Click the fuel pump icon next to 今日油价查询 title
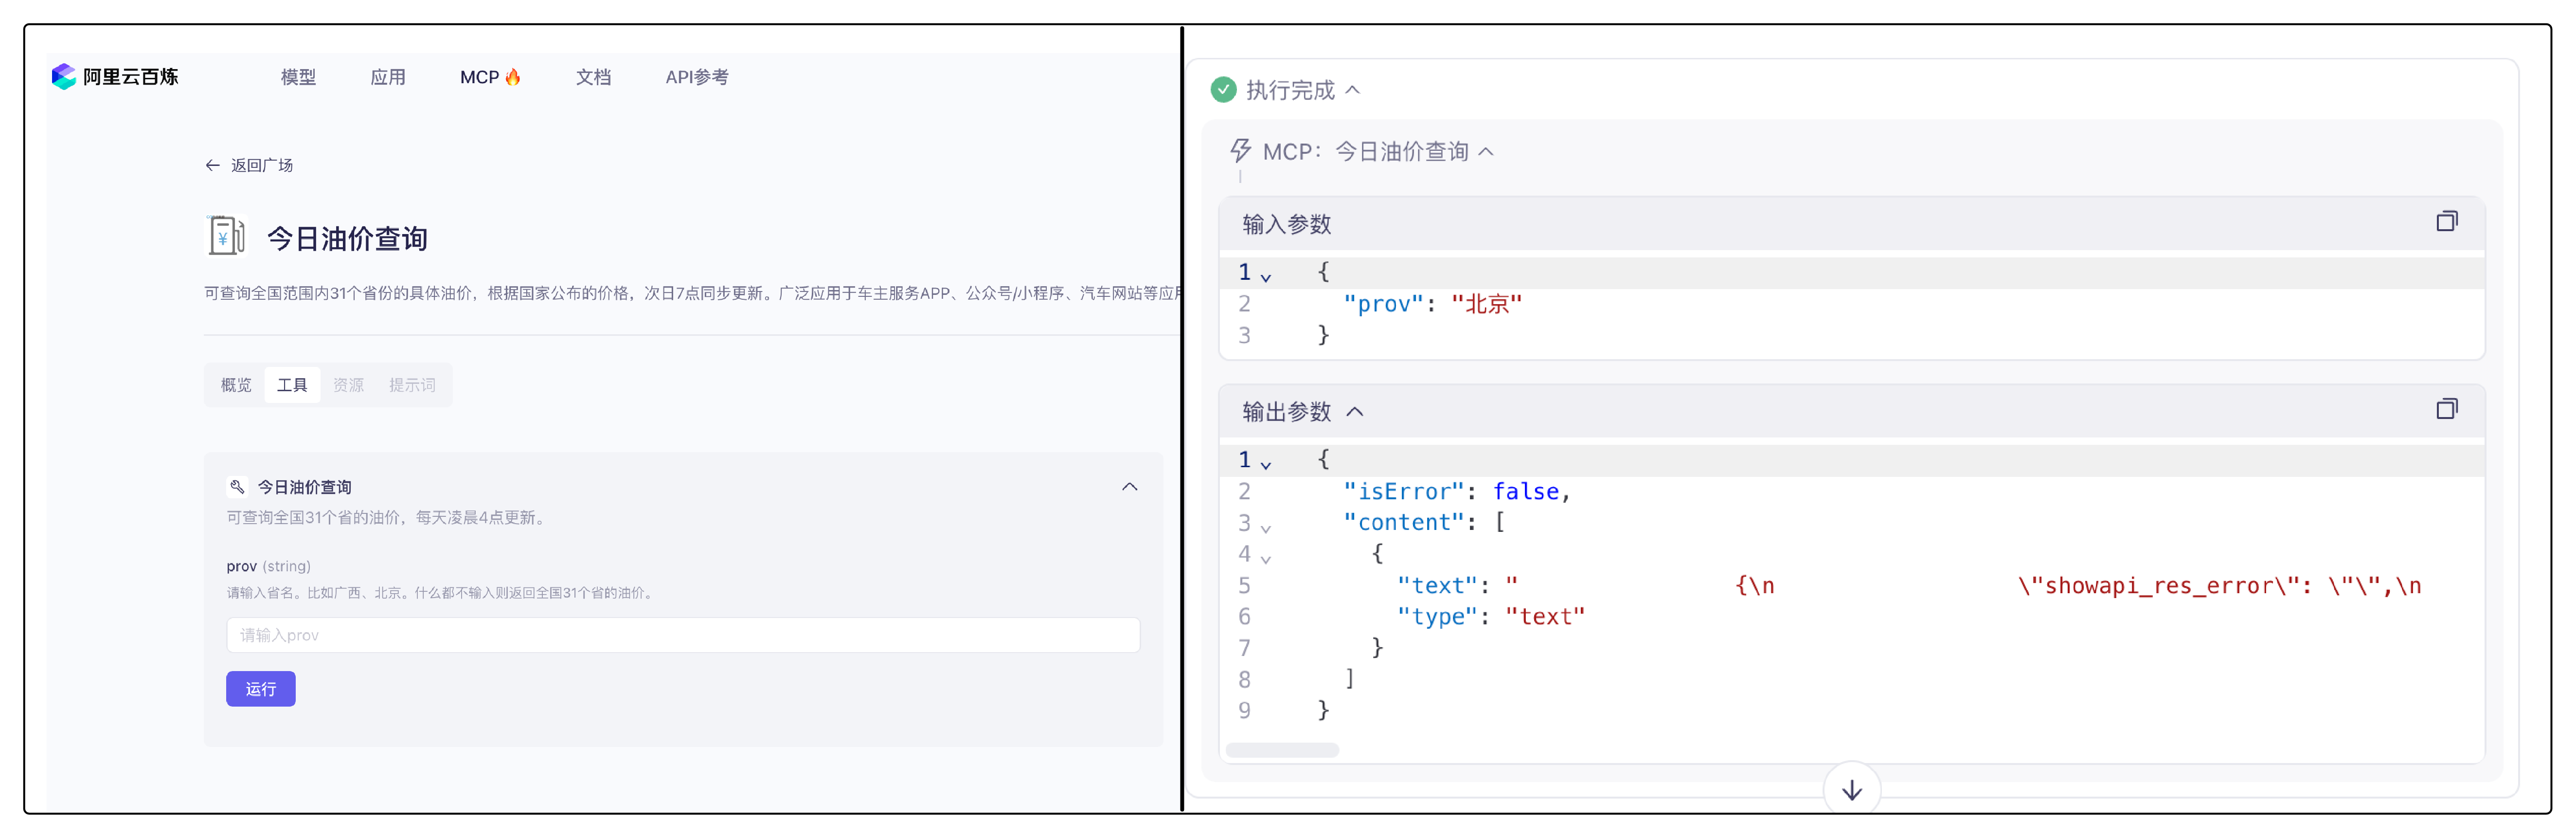Viewport: 2576px width, 838px height. click(226, 237)
